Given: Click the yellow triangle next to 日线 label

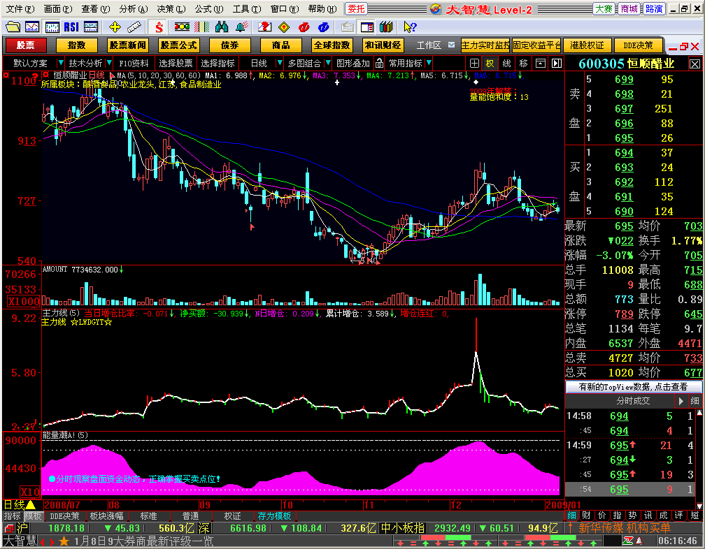Looking at the screenshot, I should coord(31,505).
